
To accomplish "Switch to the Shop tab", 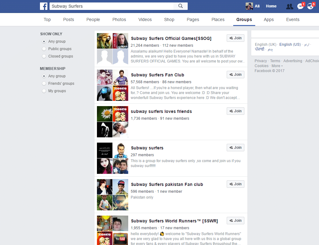I will click(169, 19).
